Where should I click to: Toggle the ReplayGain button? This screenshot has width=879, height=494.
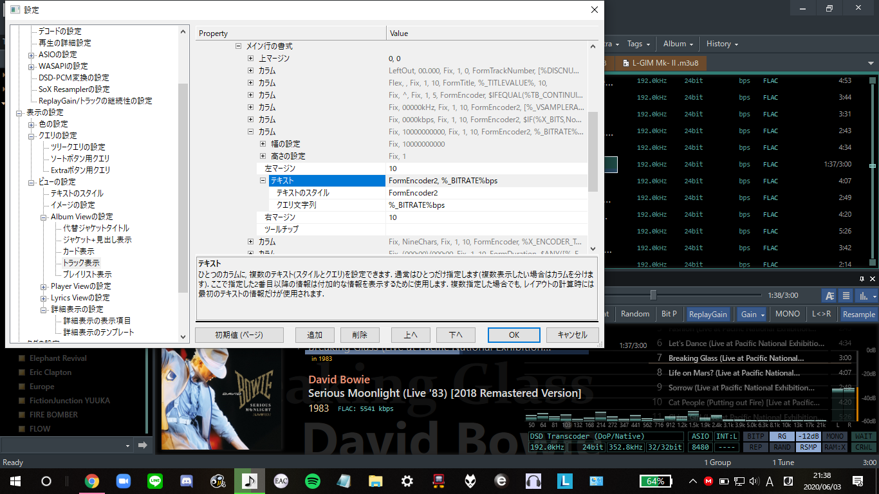pos(708,314)
